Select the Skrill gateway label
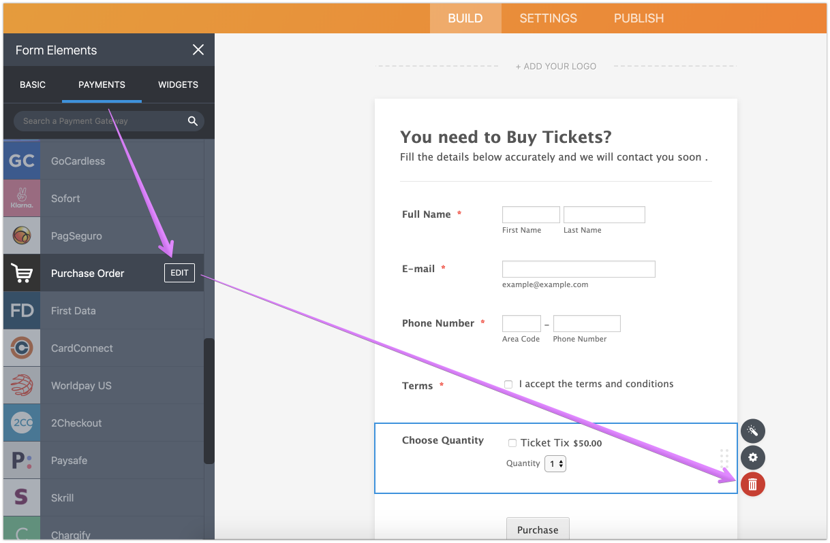 (62, 498)
